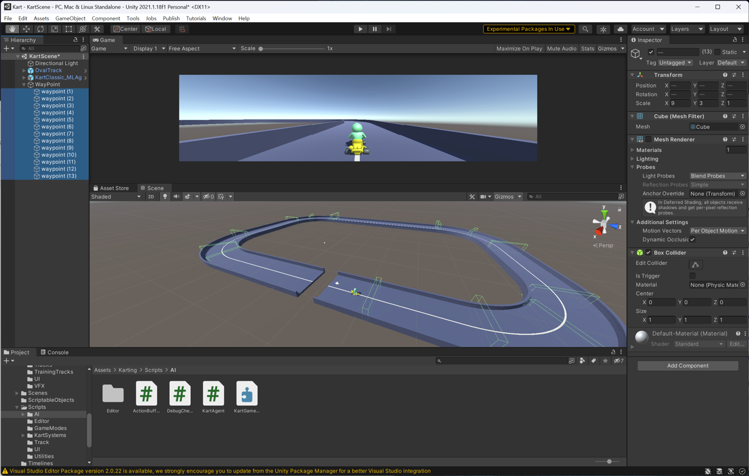Open the Light Probes dropdown

[x=717, y=176]
